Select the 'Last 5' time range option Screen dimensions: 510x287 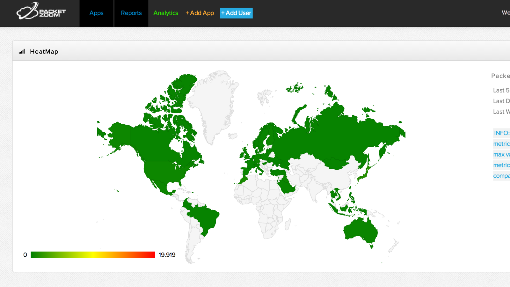click(x=501, y=91)
